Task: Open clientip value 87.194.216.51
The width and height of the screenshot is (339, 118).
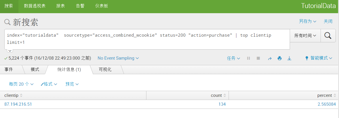Action: (18, 104)
